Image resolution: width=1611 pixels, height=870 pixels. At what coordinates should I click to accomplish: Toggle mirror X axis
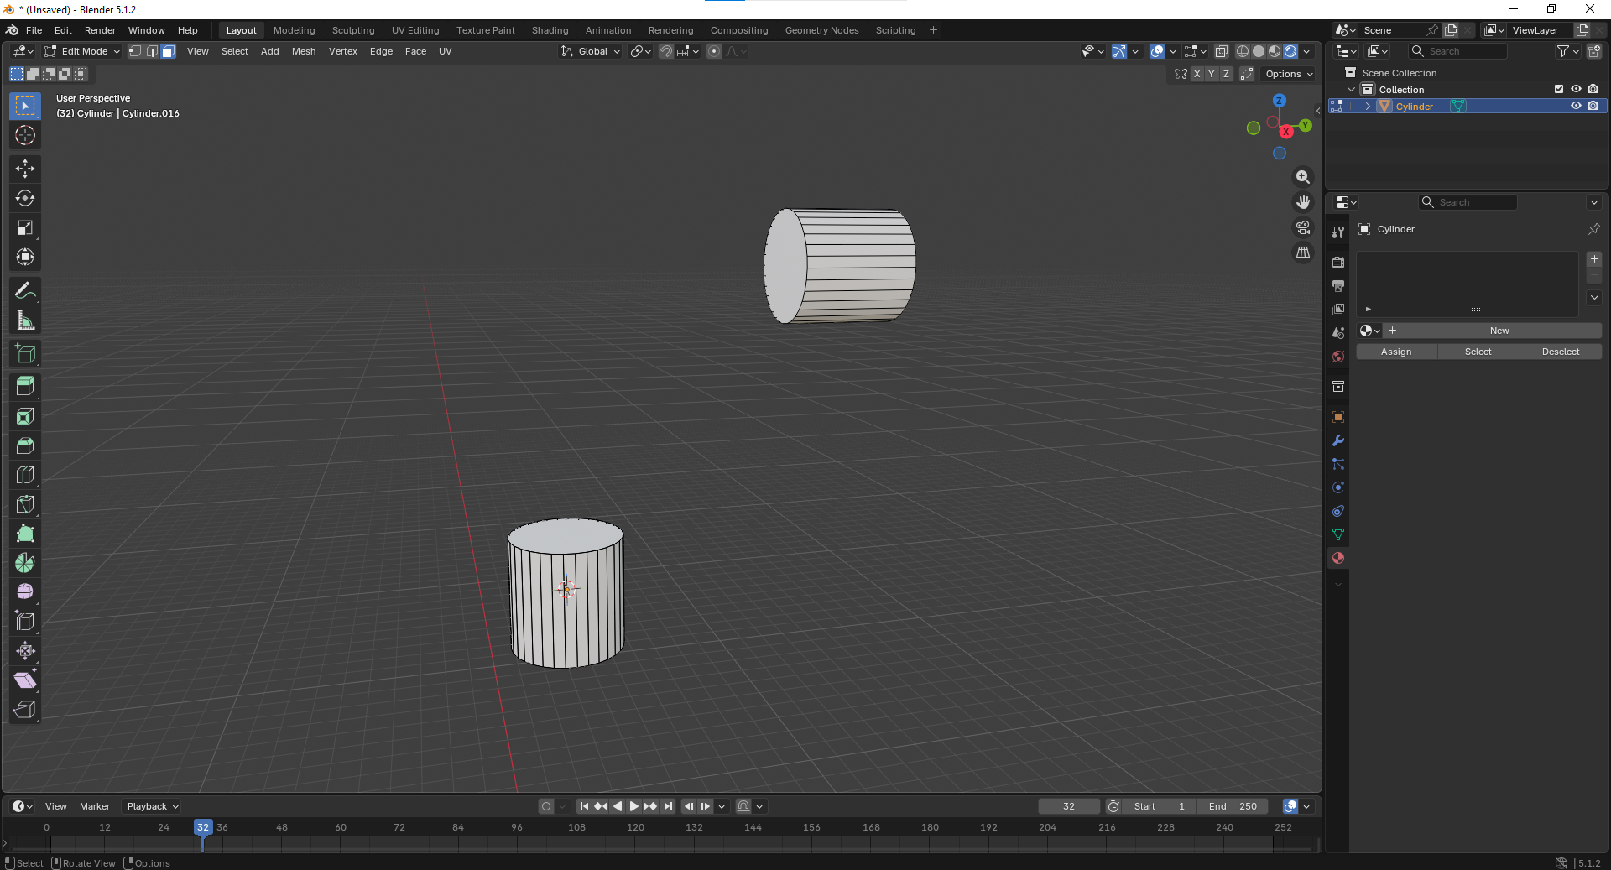1197,74
